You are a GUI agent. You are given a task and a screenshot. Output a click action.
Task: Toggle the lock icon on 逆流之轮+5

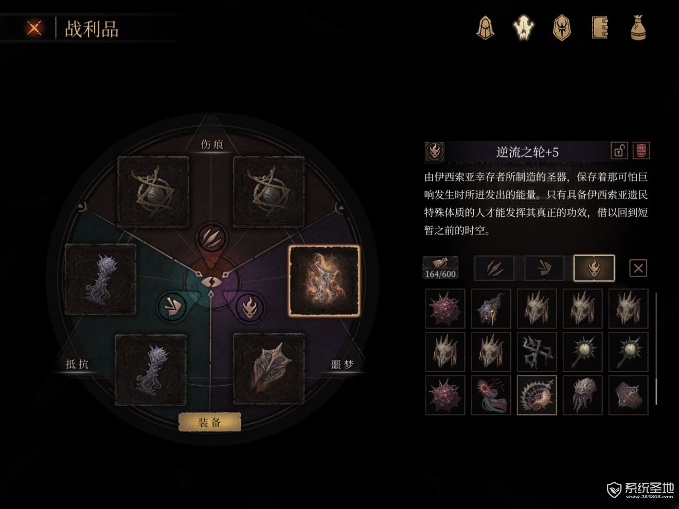pos(619,151)
